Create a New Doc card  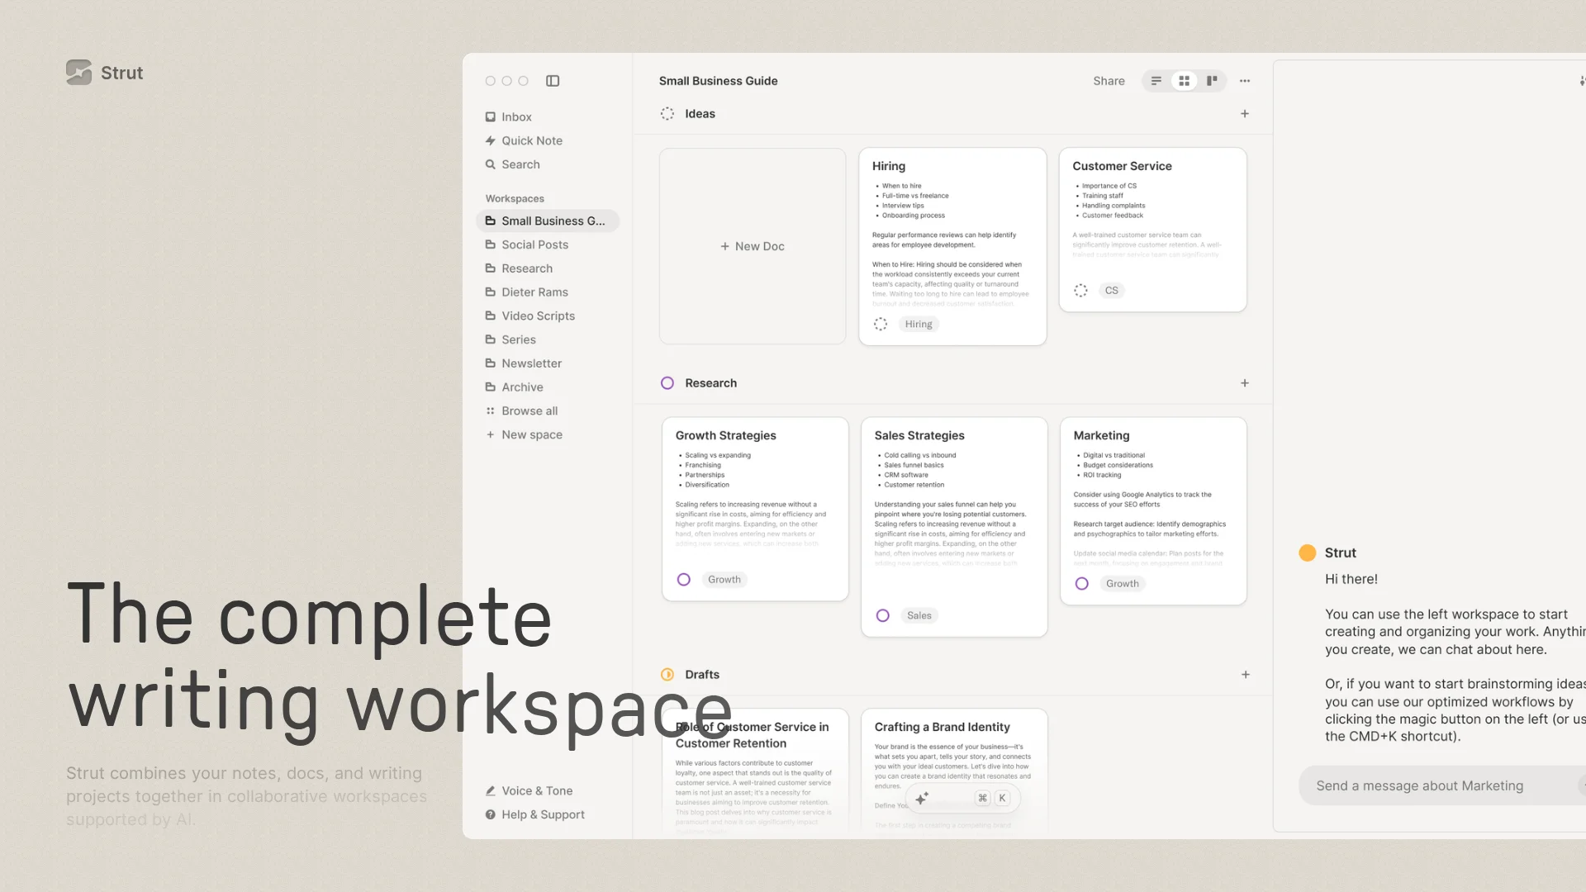point(753,246)
